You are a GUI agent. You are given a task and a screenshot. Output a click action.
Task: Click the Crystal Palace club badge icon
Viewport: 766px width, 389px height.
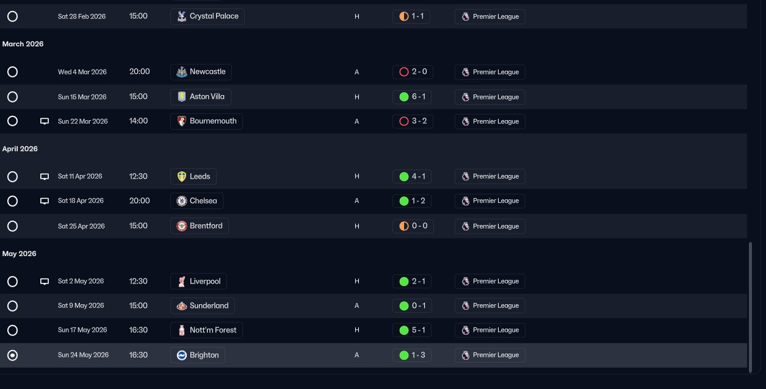tap(181, 16)
